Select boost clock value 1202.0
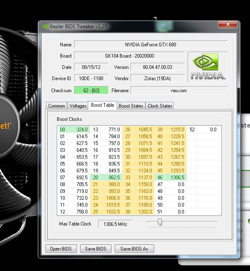 point(144,211)
